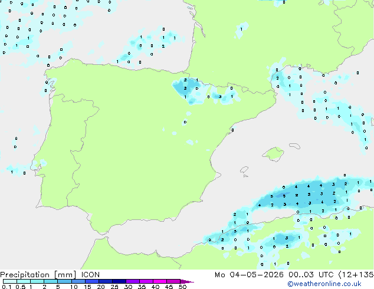Click the '50' legend label

182,287
